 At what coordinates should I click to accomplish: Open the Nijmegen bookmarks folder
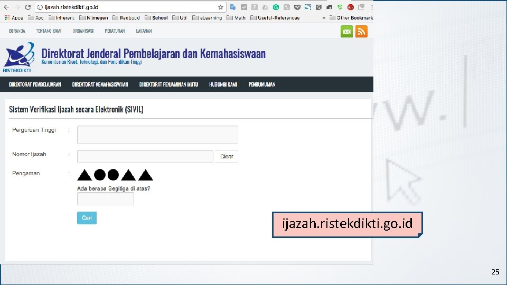pyautogui.click(x=94, y=18)
